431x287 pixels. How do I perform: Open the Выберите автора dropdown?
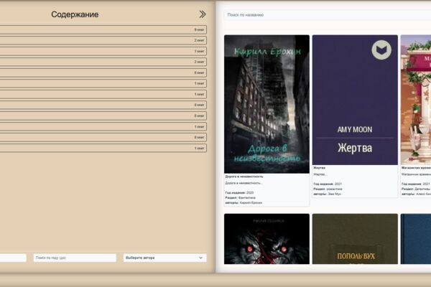tap(165, 258)
